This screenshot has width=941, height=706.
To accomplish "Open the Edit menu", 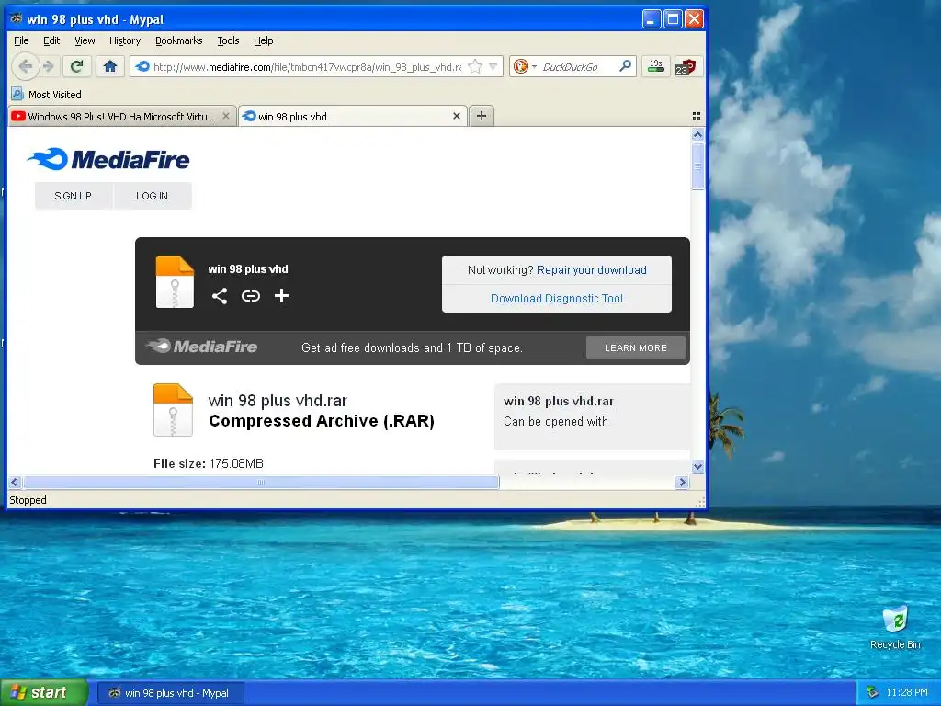I will tap(51, 40).
